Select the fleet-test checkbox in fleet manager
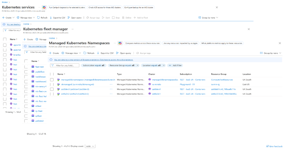 tap(26, 67)
